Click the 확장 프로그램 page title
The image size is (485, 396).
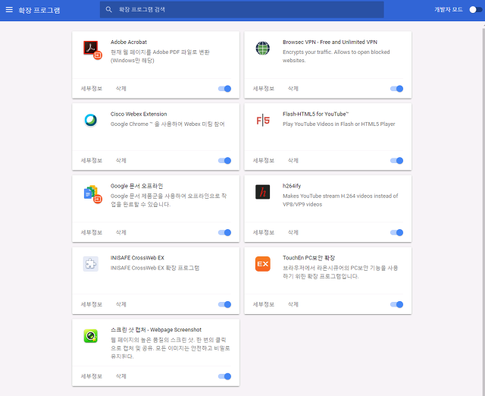tap(39, 10)
